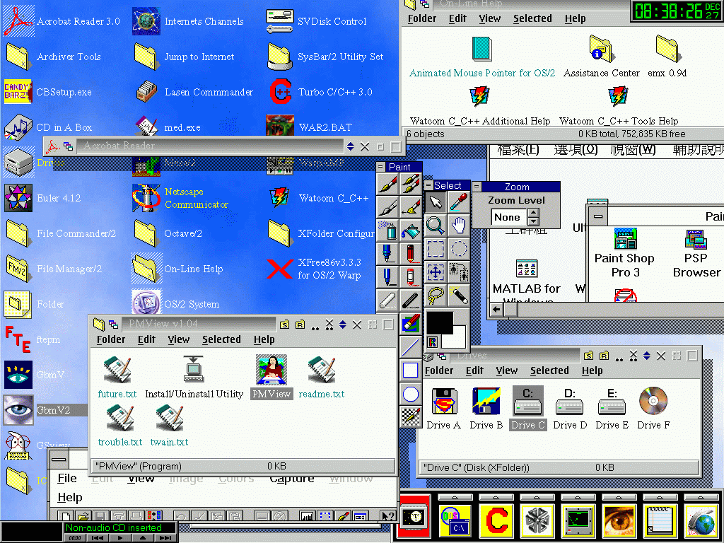724x543 pixels.
Task: Click the histogram icon in PMView toolbar
Action: pos(306,515)
